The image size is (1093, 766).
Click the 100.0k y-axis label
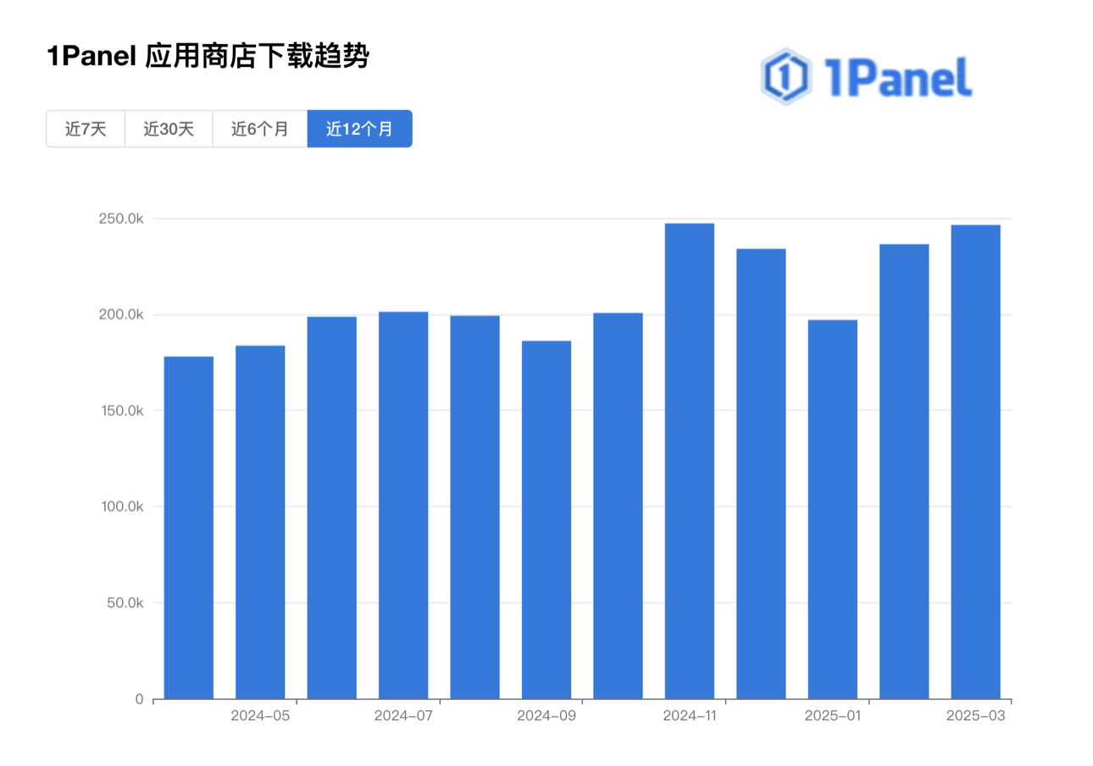[123, 507]
